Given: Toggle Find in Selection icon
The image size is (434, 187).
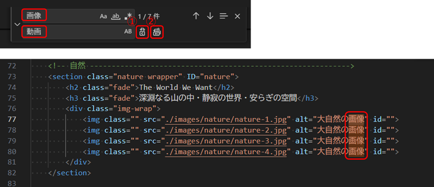Looking at the screenshot, I should point(224,16).
